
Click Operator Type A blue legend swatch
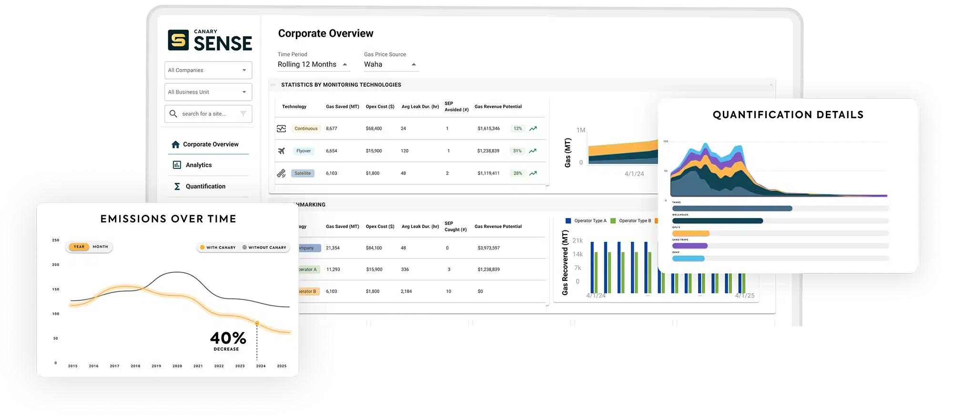[x=568, y=221]
